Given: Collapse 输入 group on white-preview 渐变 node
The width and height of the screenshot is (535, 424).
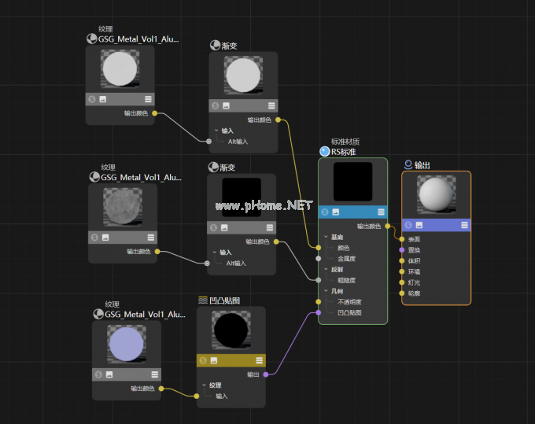Looking at the screenshot, I should [216, 131].
